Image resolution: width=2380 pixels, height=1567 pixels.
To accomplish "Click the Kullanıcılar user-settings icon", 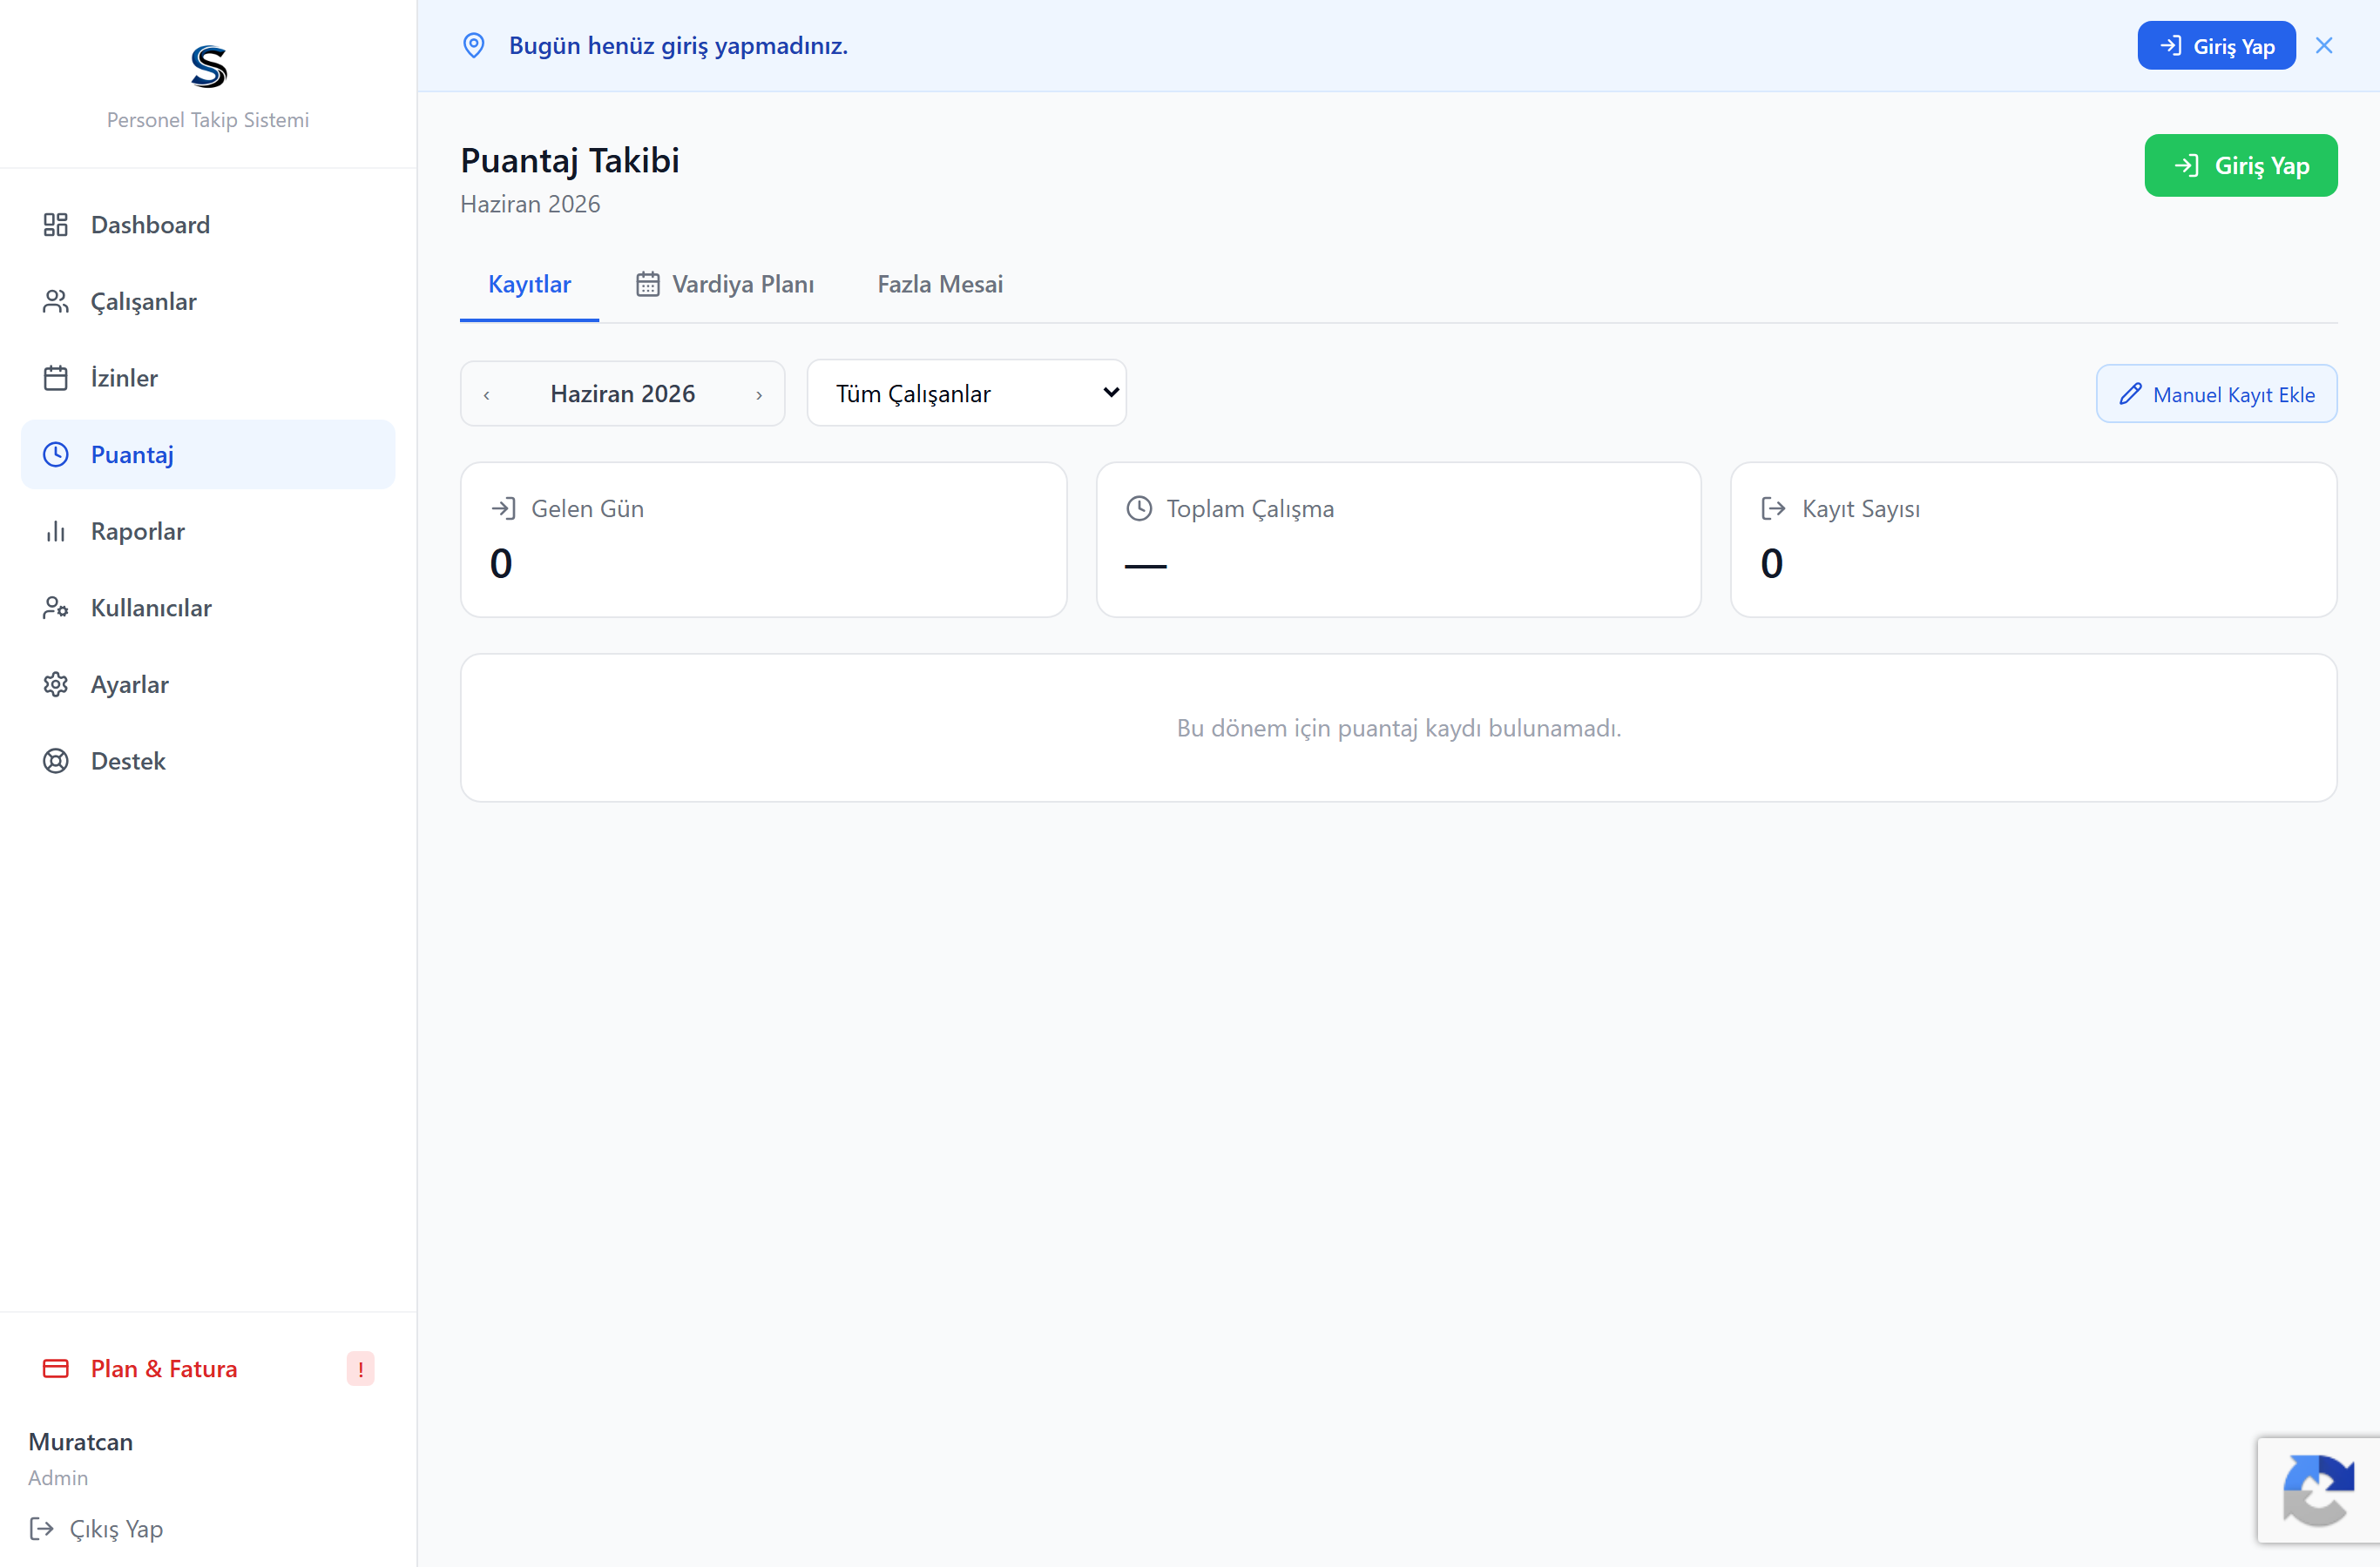I will click(56, 608).
